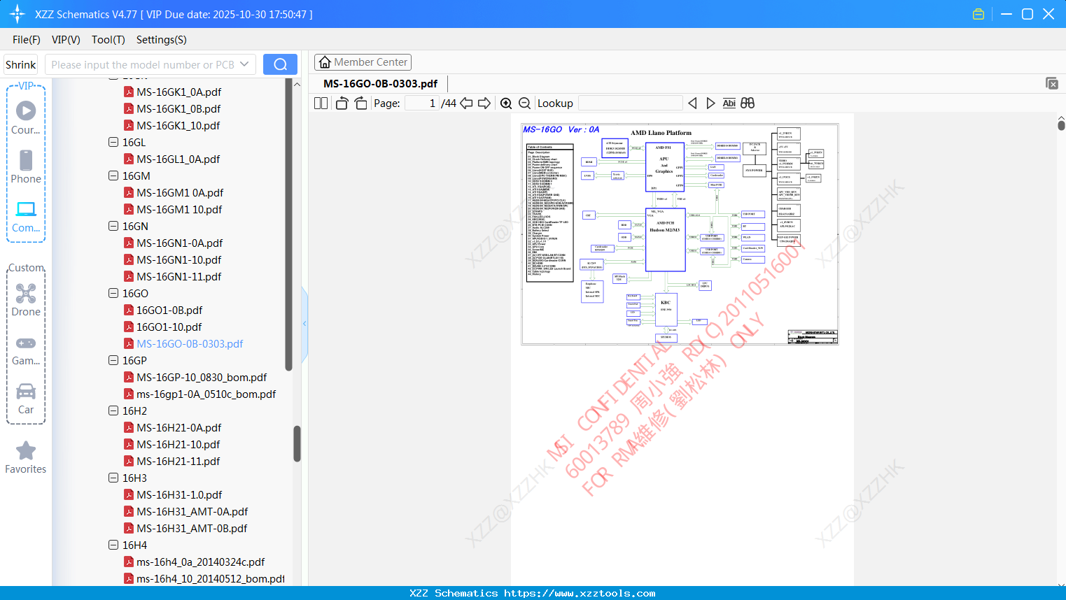Collapse the 16H4 folder

pyautogui.click(x=113, y=545)
